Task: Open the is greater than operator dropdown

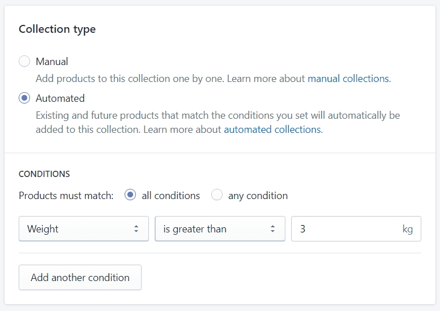Action: click(220, 228)
